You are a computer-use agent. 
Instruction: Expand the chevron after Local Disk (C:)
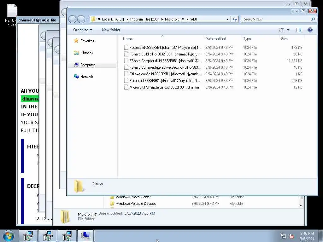[x=127, y=19]
